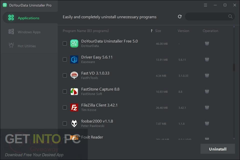Click the FastStone Soft publisher text

click(x=91, y=94)
